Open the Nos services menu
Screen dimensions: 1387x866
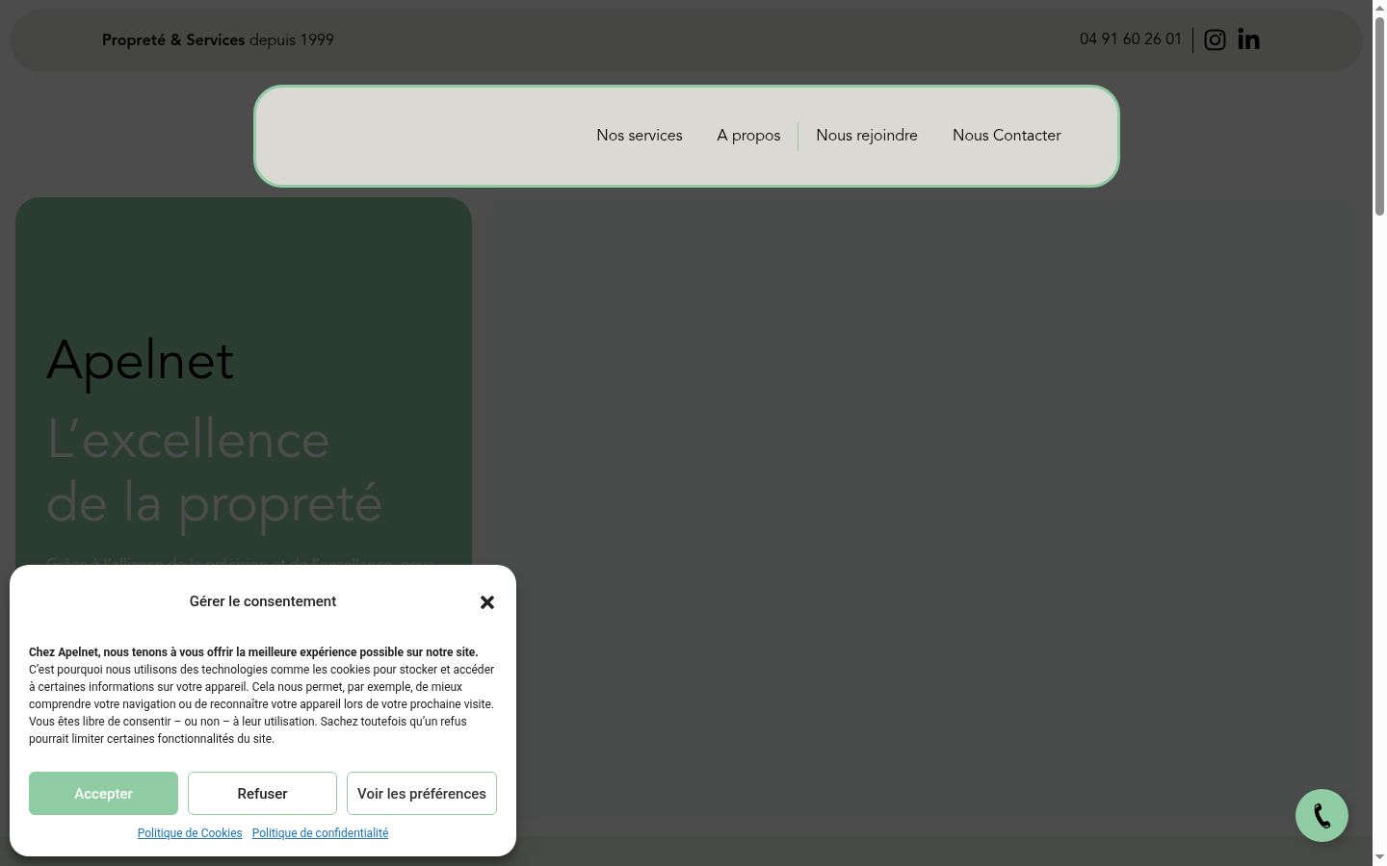(x=640, y=136)
